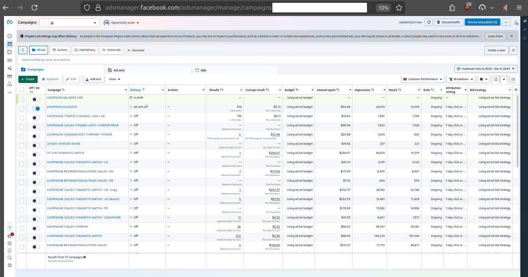Open the CAMPAGNE | SALES | MIRROR campaign link
The image size is (528, 277).
[67, 227]
